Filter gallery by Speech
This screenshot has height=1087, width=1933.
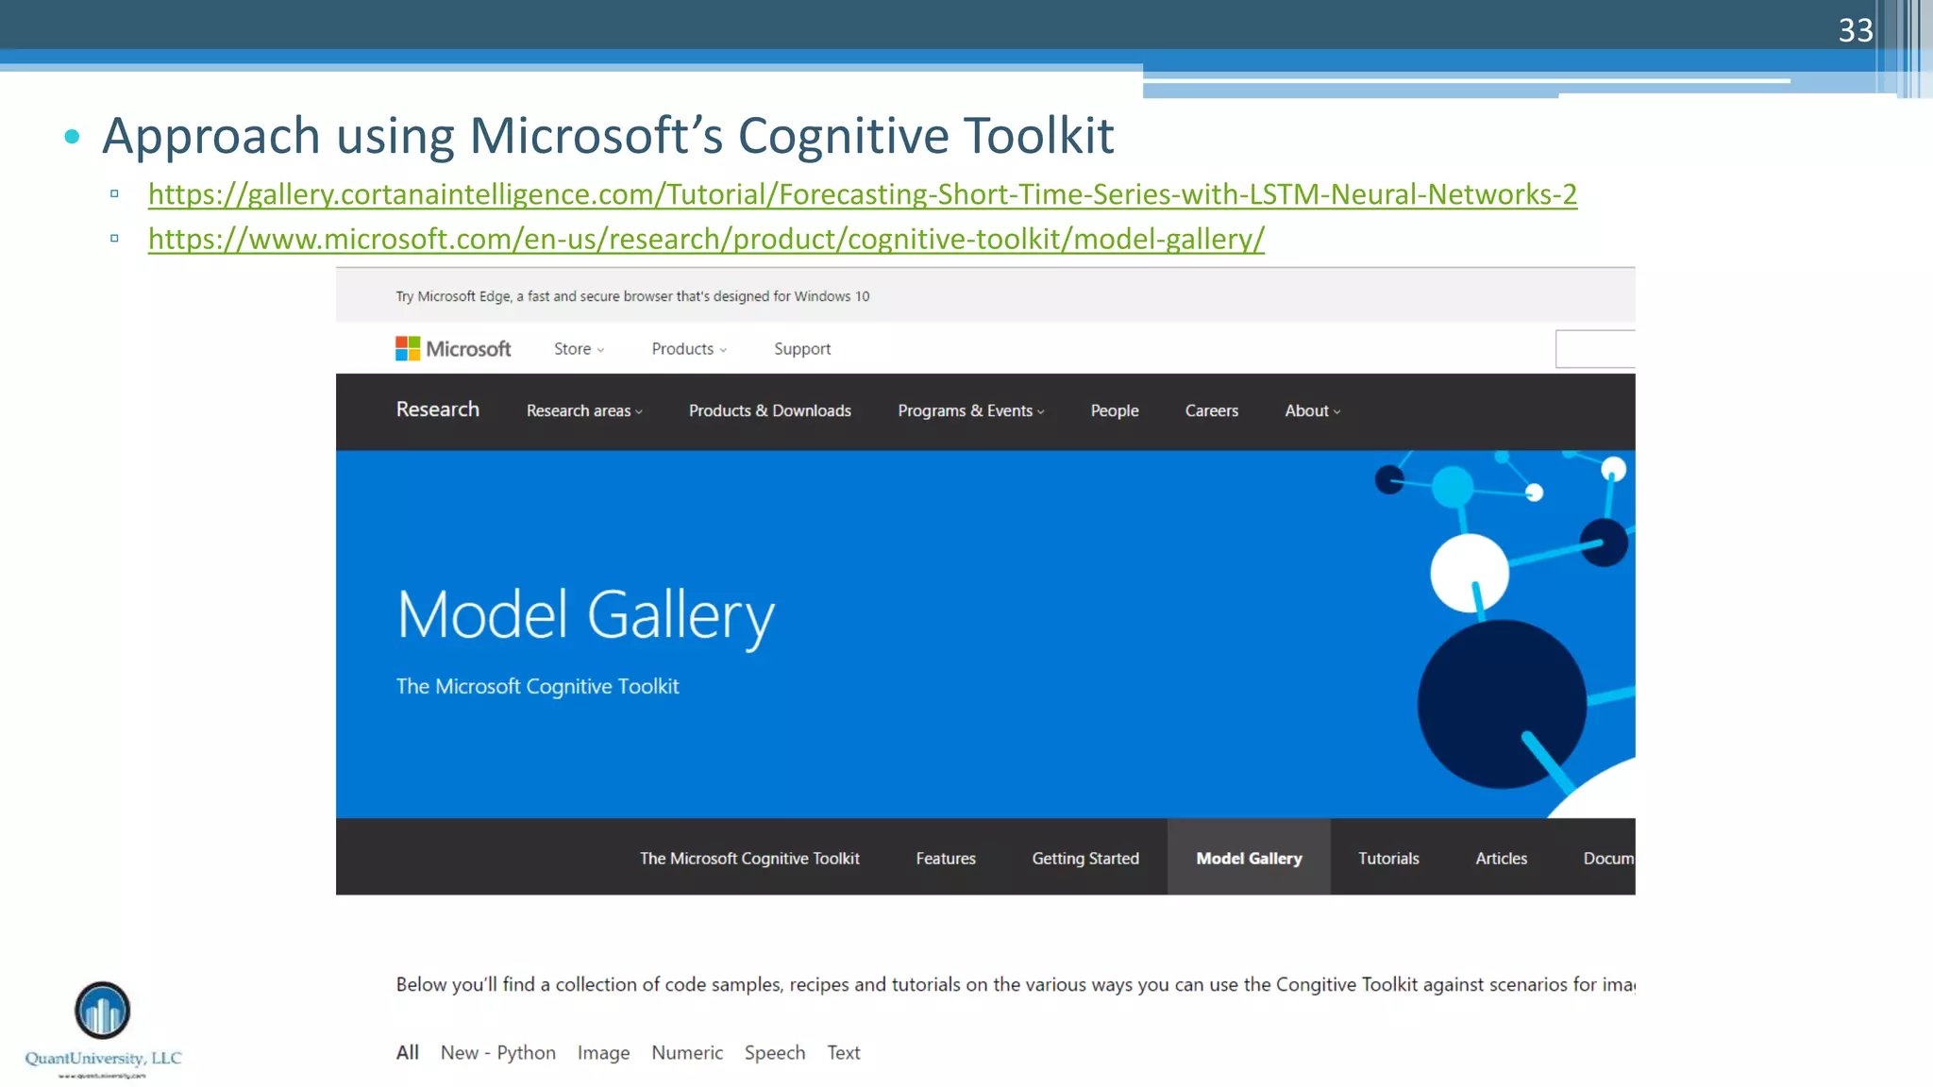pyautogui.click(x=775, y=1053)
